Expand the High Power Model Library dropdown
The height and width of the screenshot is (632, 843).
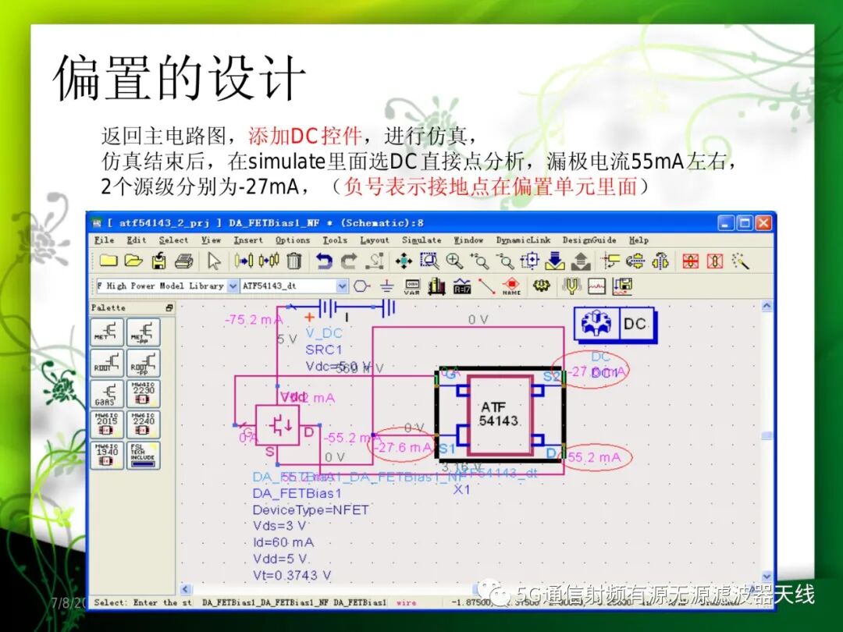click(x=233, y=286)
